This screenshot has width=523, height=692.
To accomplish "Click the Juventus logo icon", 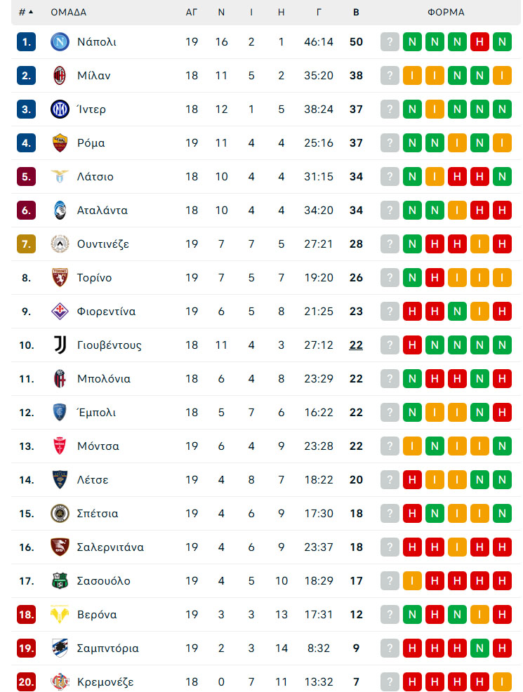I will tap(60, 345).
